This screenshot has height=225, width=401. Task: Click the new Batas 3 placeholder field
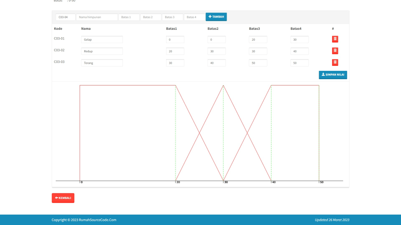[x=172, y=17]
